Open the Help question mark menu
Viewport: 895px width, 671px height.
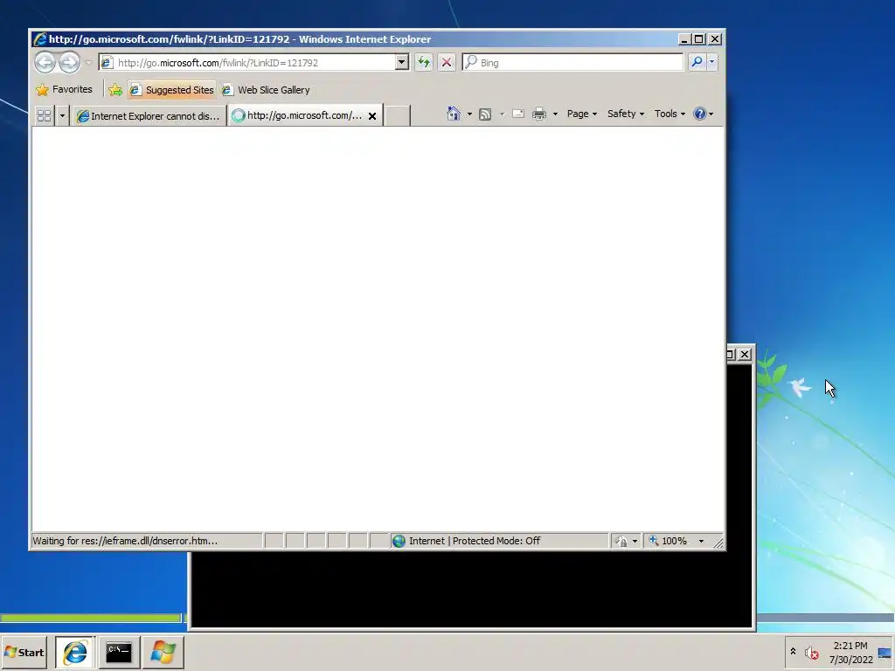point(704,114)
